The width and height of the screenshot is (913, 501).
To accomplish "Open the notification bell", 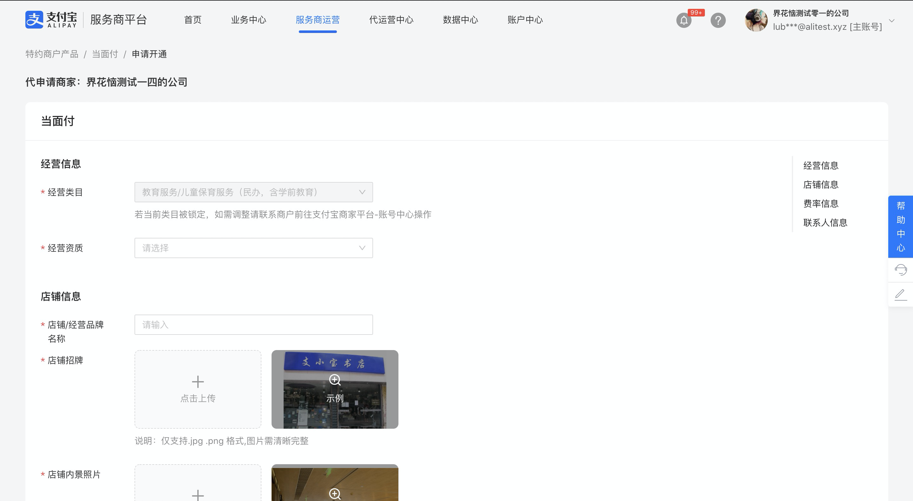I will click(x=684, y=20).
